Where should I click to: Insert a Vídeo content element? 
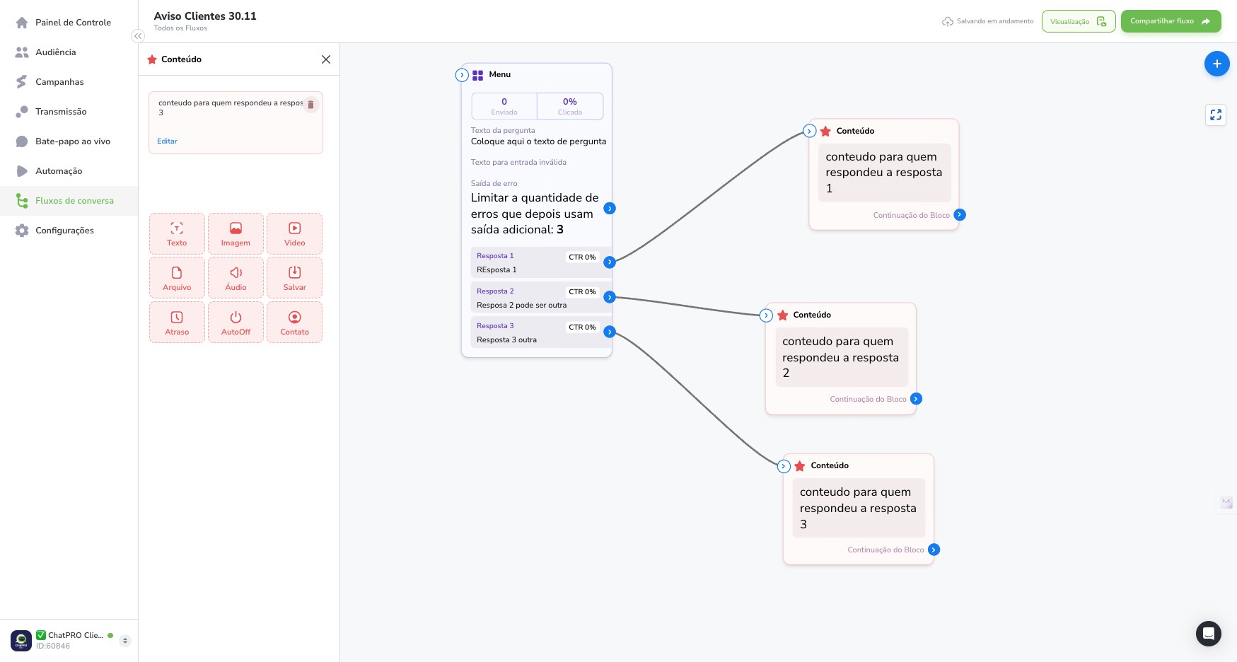pyautogui.click(x=294, y=234)
